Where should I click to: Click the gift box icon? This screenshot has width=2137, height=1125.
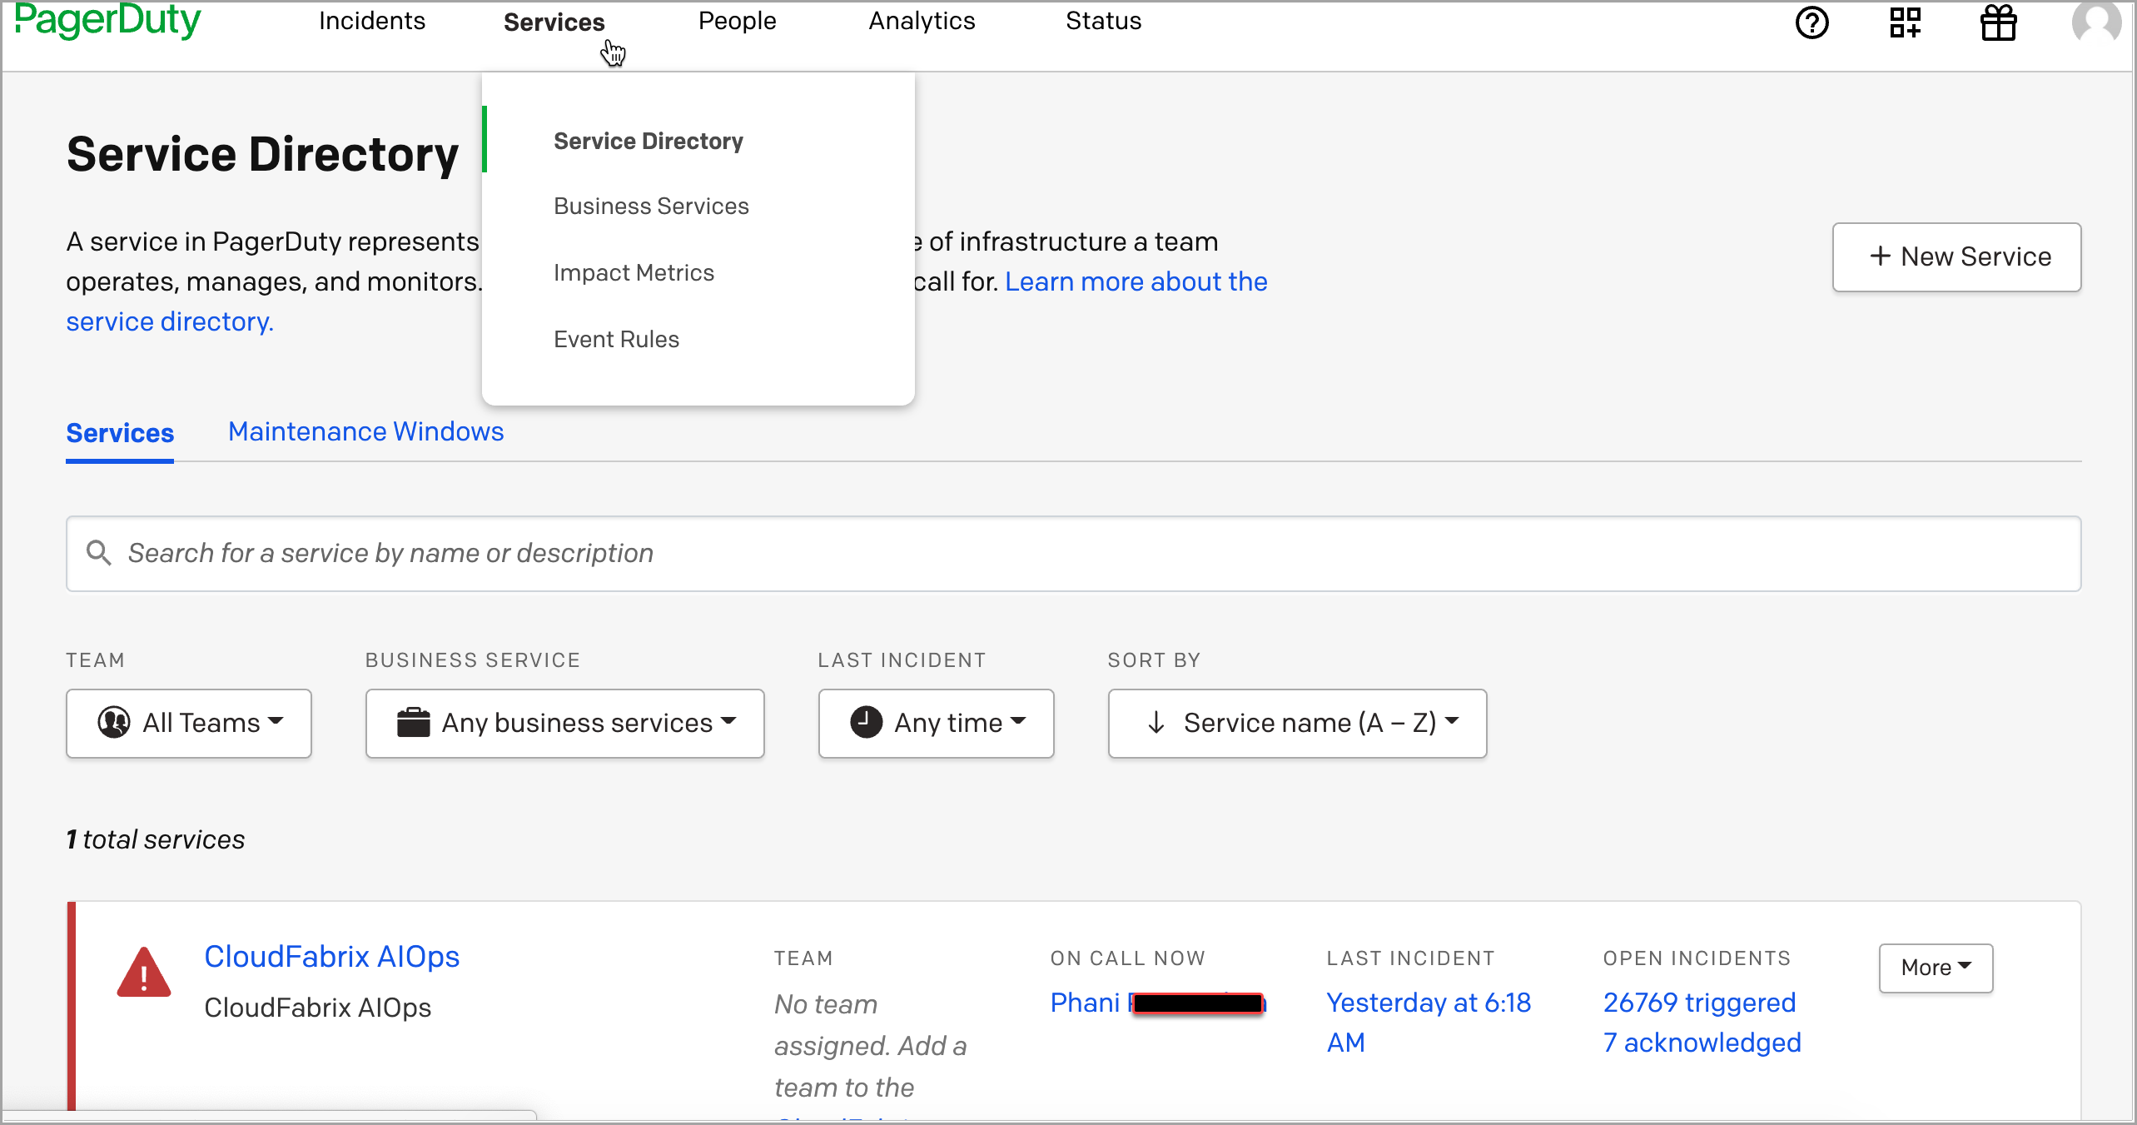1998,22
